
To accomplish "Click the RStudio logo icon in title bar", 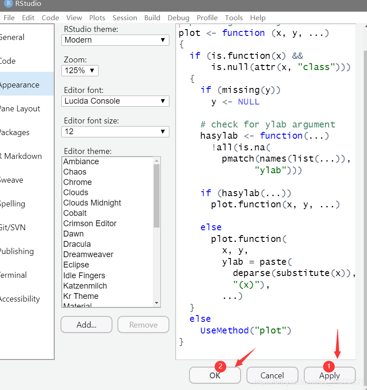I will 9,3.
